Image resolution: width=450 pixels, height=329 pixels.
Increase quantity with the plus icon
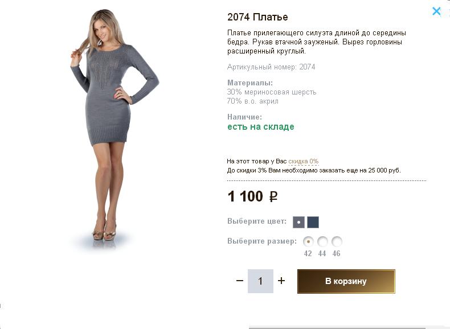281,281
